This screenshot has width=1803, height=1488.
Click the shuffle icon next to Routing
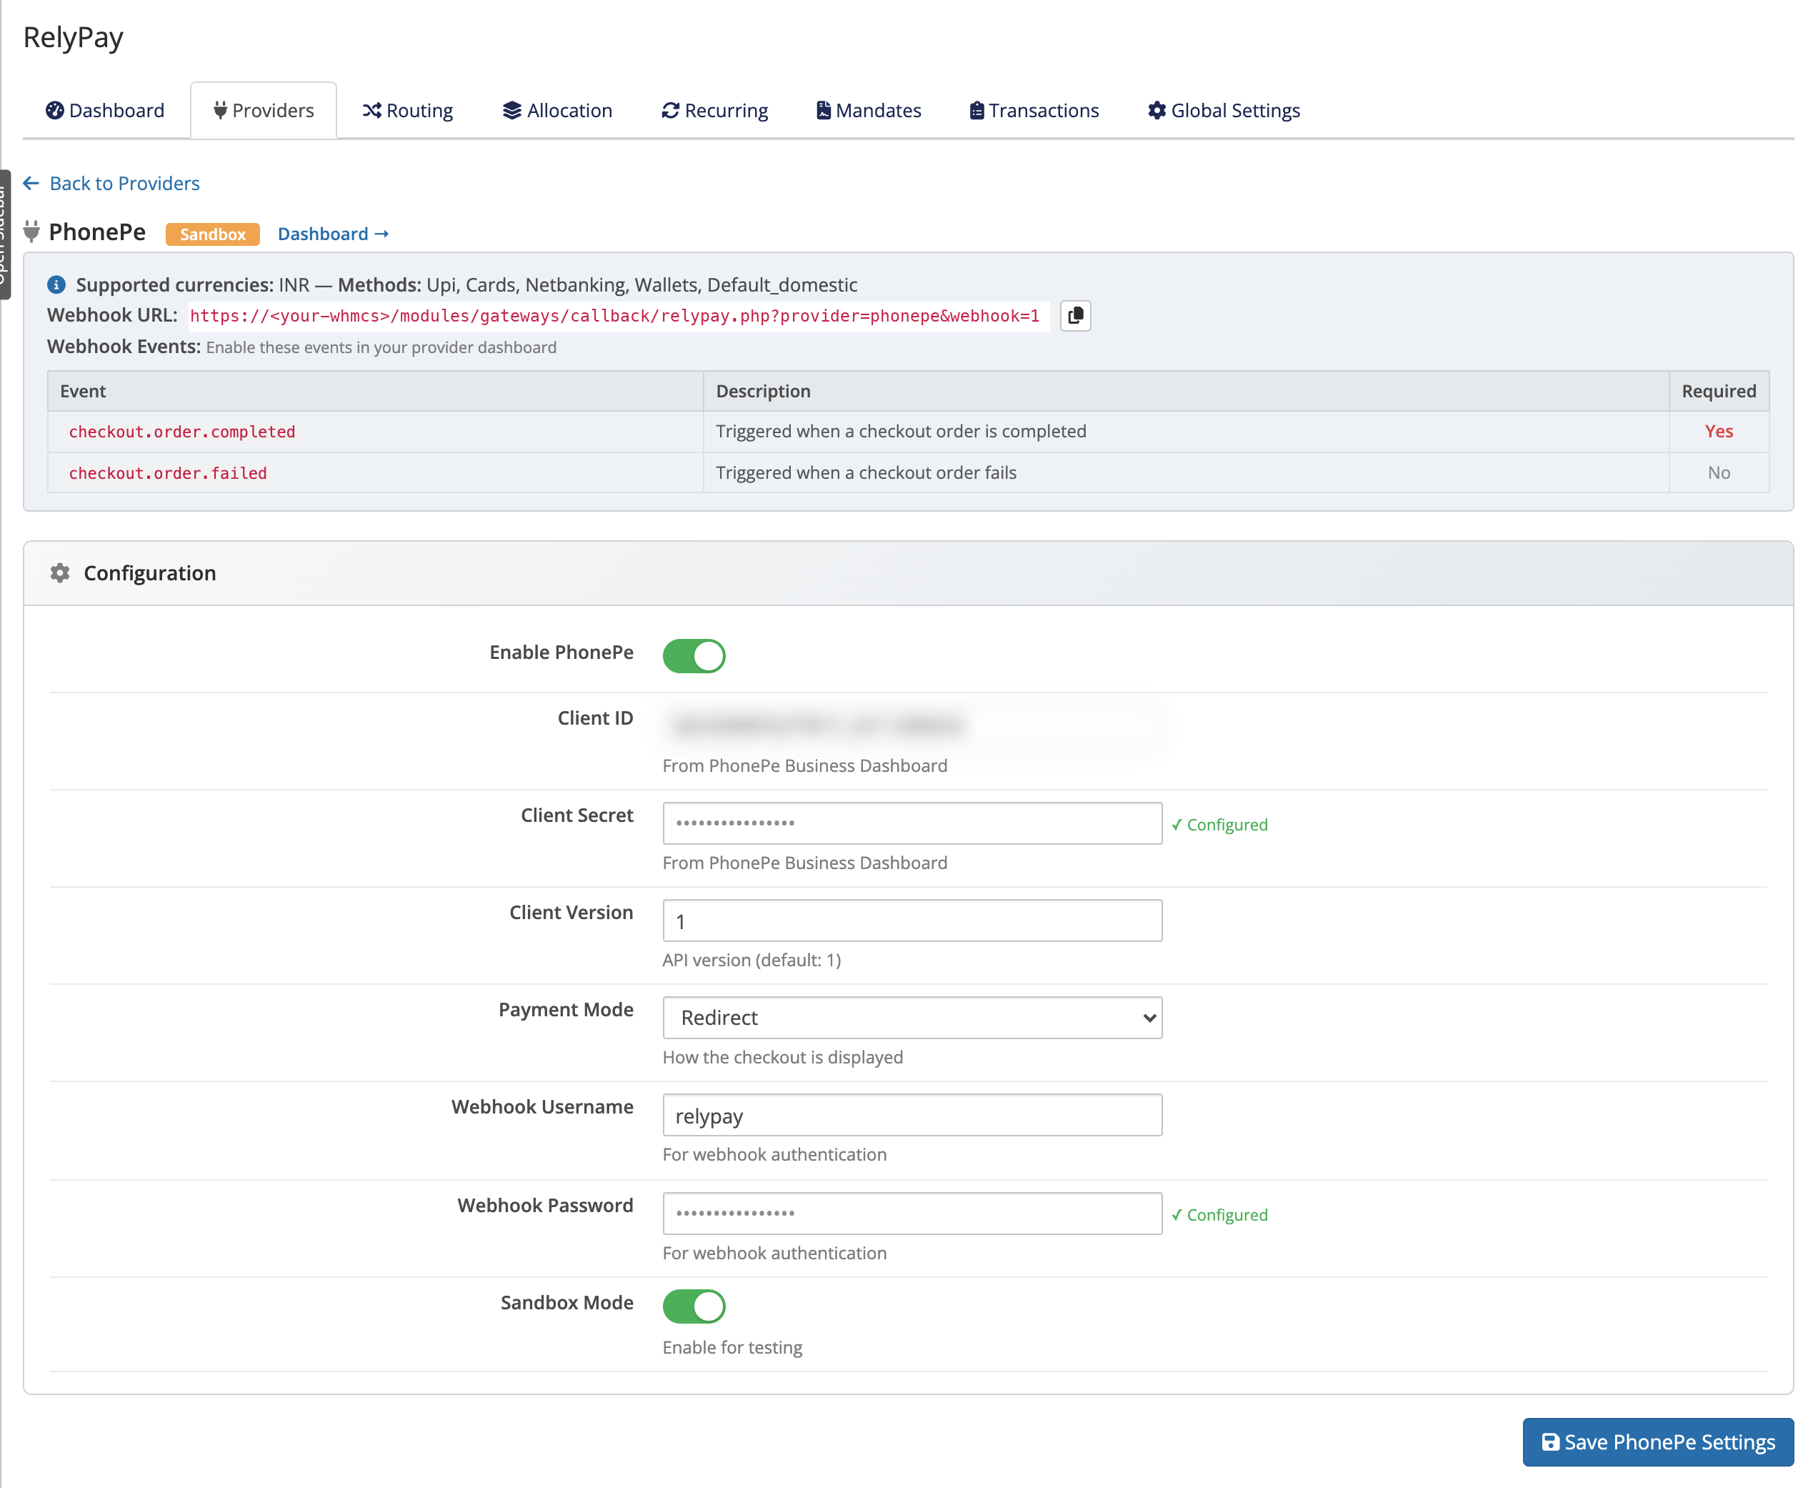point(371,111)
